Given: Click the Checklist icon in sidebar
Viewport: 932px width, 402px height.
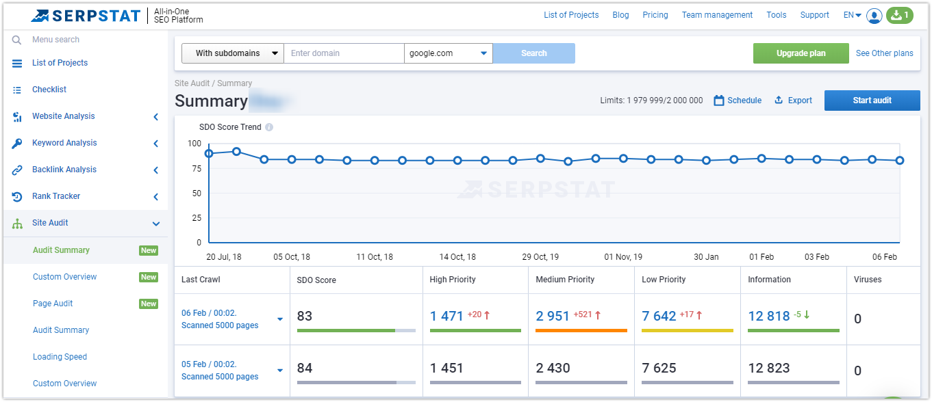Looking at the screenshot, I should tap(17, 90).
